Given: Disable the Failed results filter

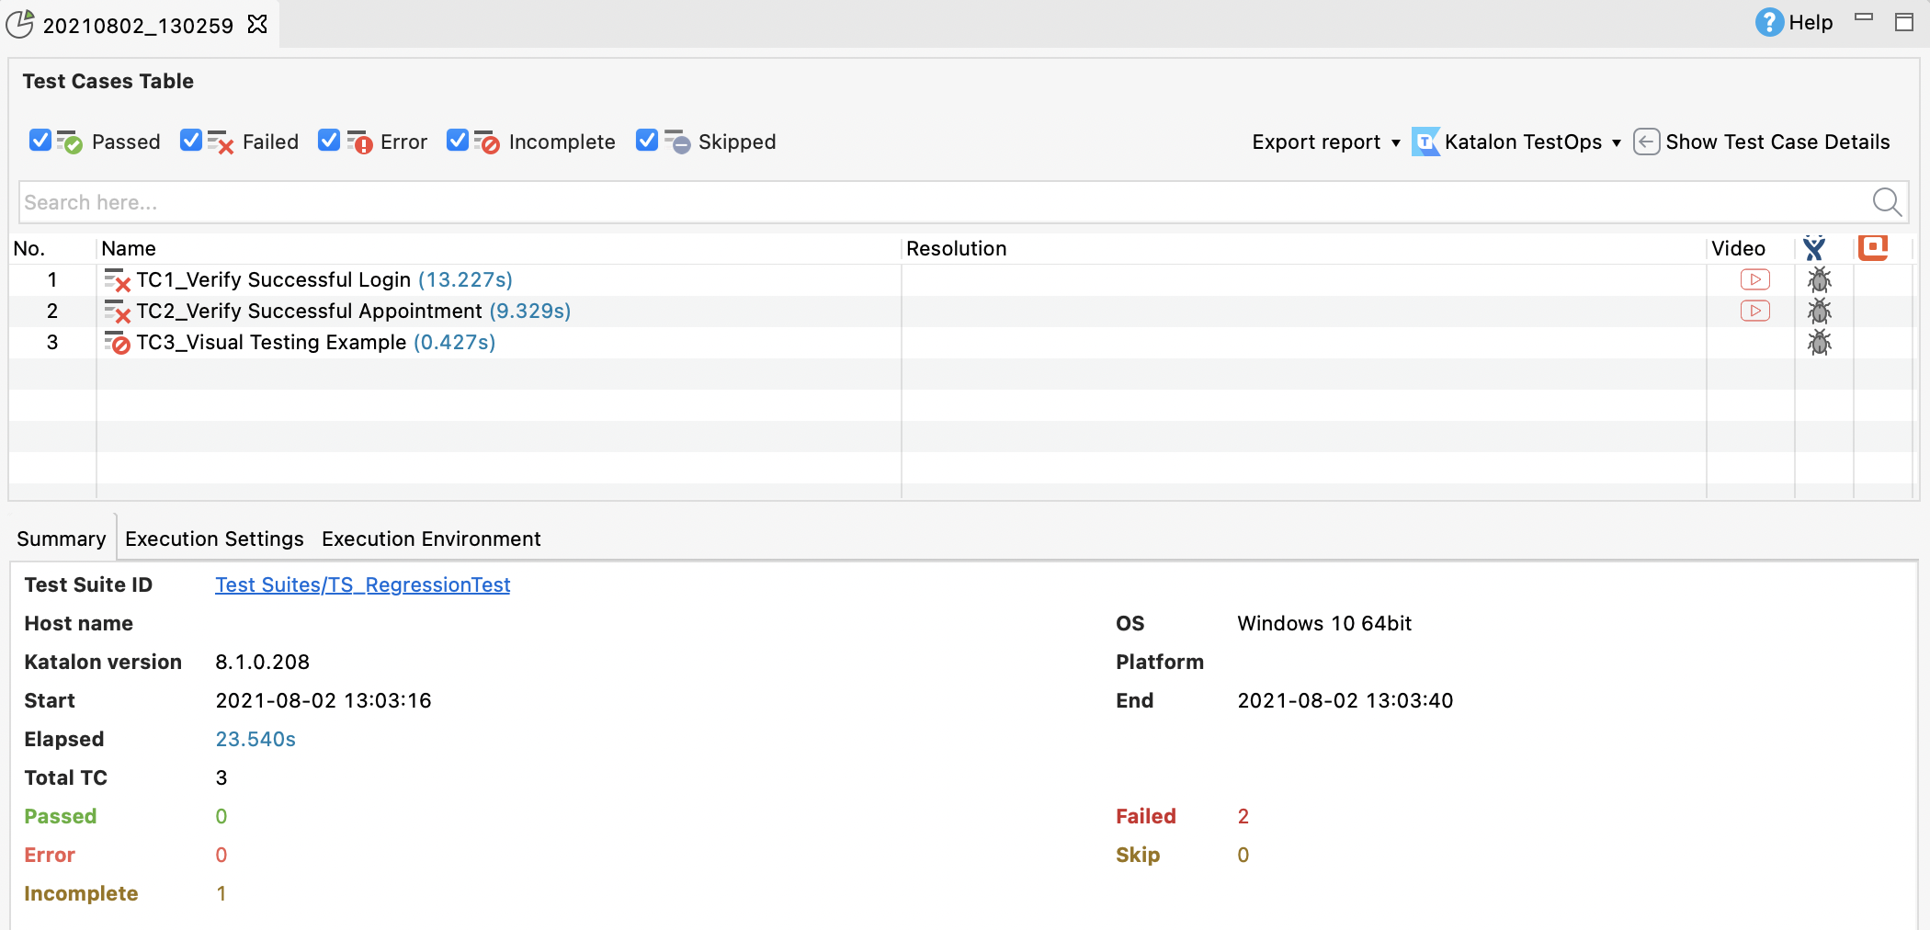Looking at the screenshot, I should (x=190, y=140).
